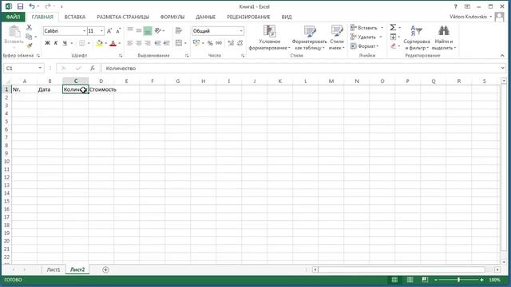The image size is (511, 287).
Task: Switch to Page Layout view in status bar
Action: click(x=410, y=280)
